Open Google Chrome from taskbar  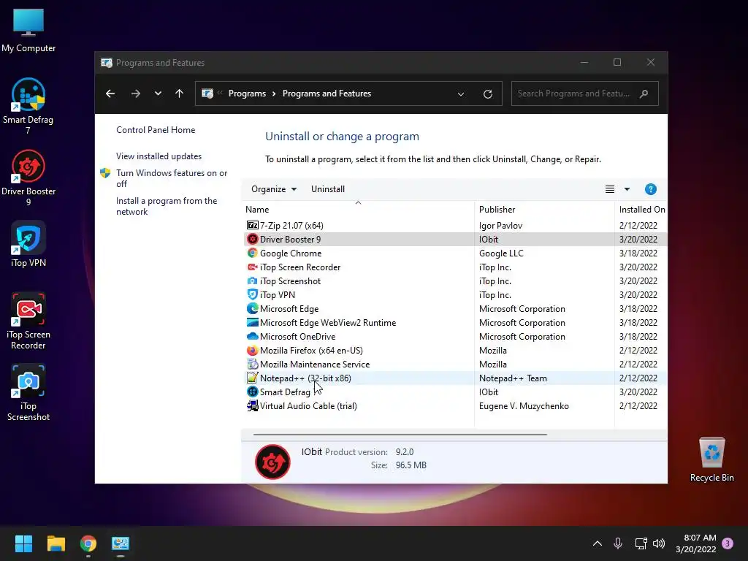pyautogui.click(x=88, y=543)
